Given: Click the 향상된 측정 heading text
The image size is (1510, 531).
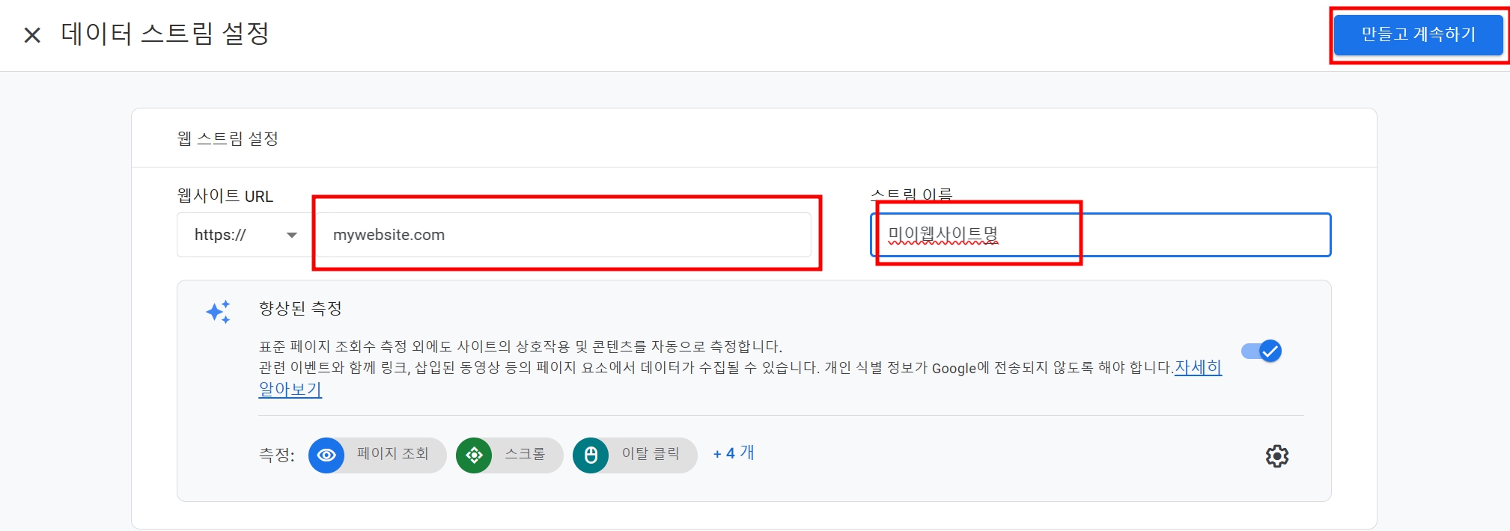Looking at the screenshot, I should click(300, 308).
